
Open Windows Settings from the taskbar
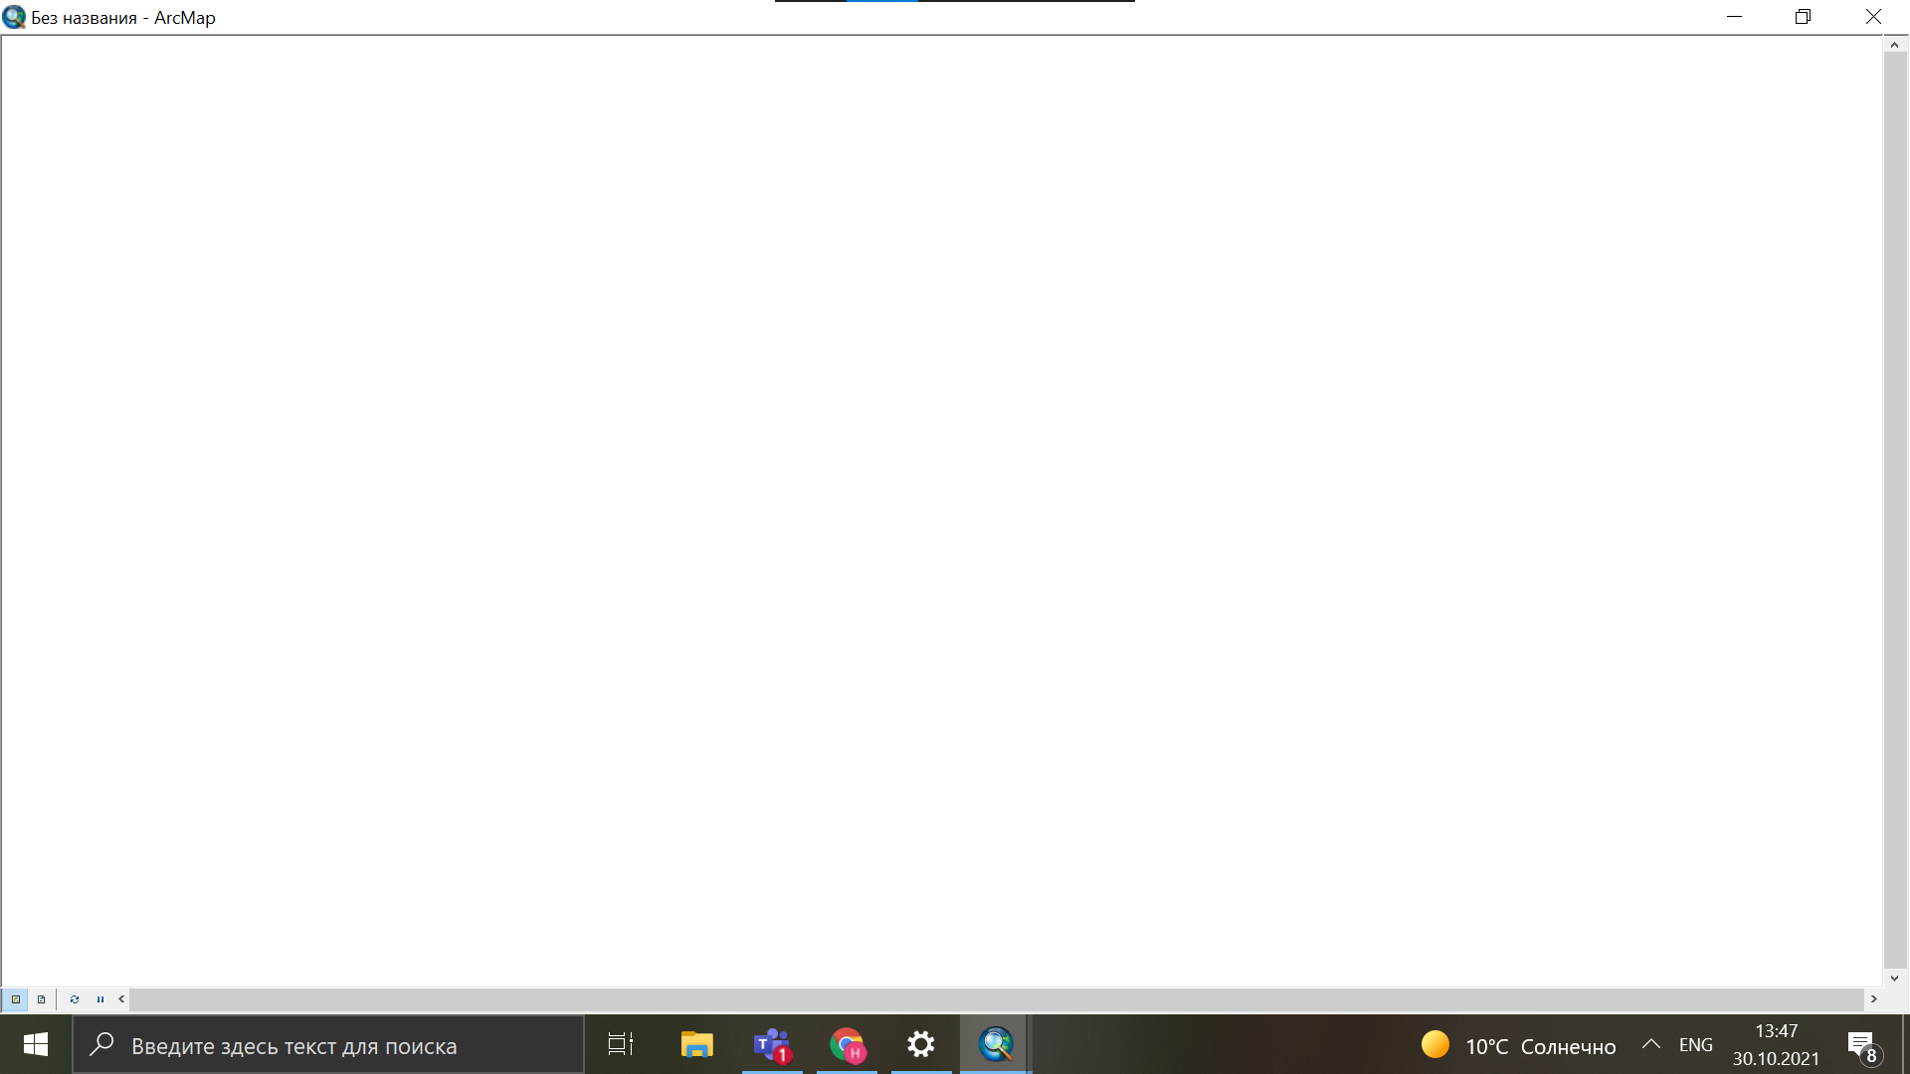(920, 1044)
